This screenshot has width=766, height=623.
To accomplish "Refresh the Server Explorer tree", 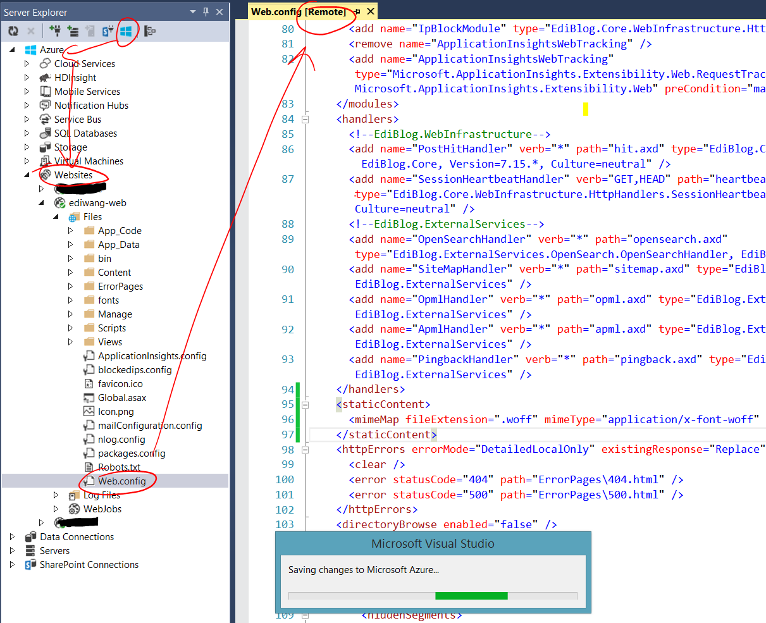I will point(13,30).
